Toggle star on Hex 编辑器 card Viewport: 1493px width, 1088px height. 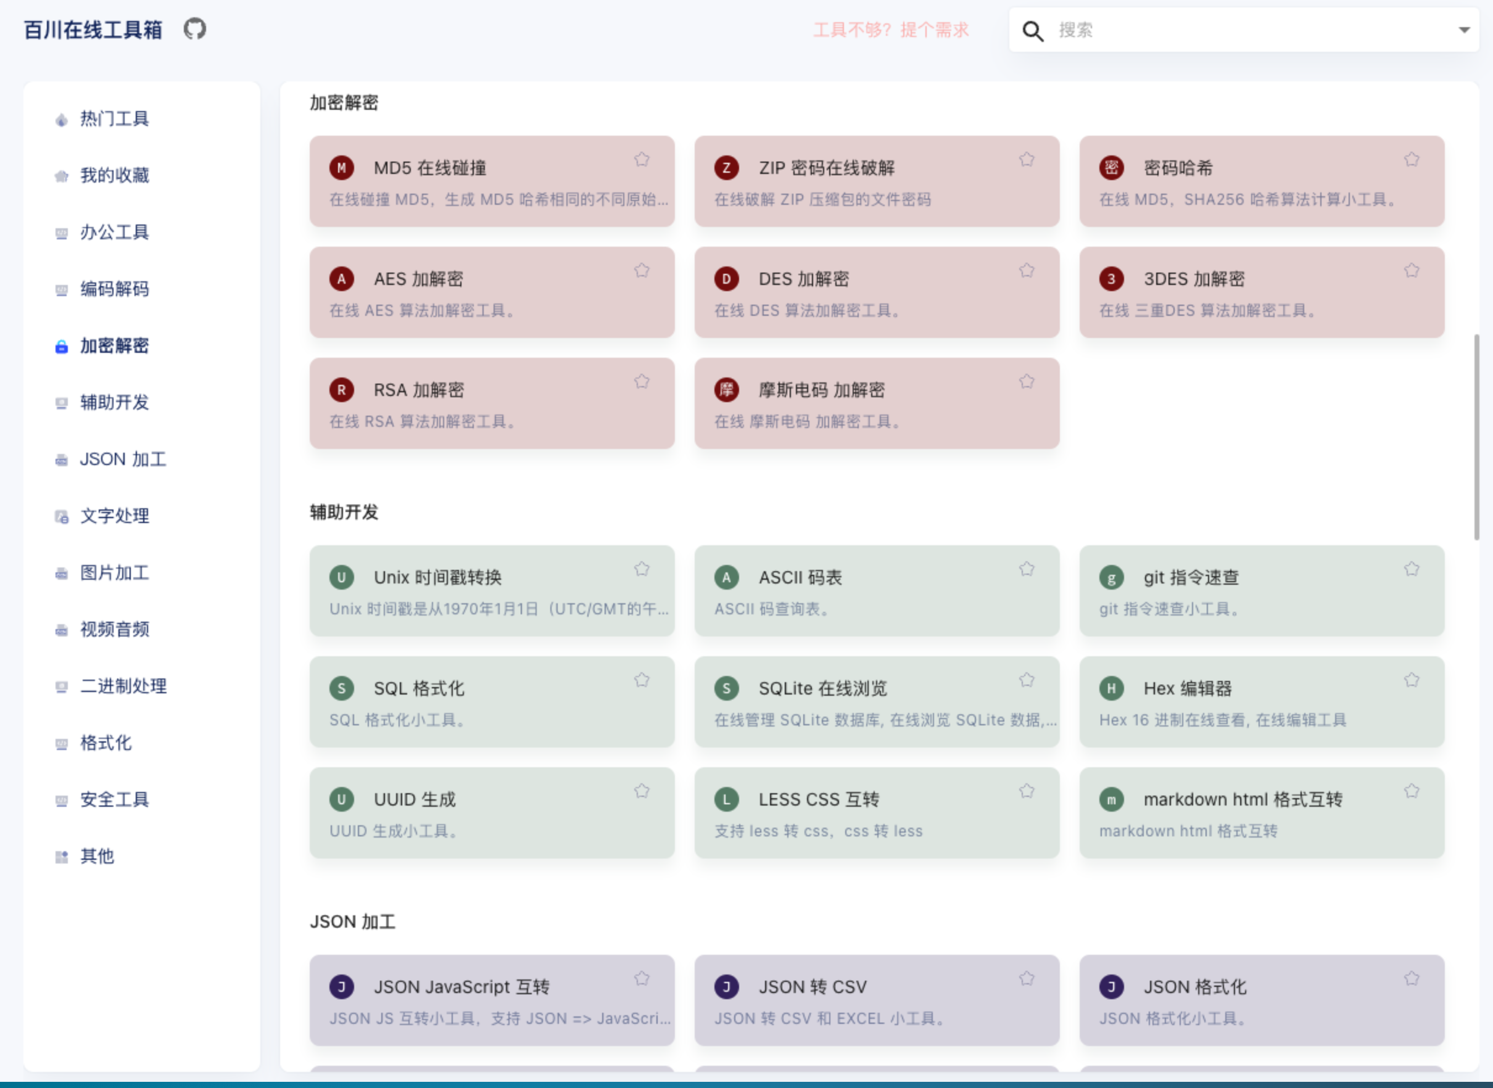1411,680
